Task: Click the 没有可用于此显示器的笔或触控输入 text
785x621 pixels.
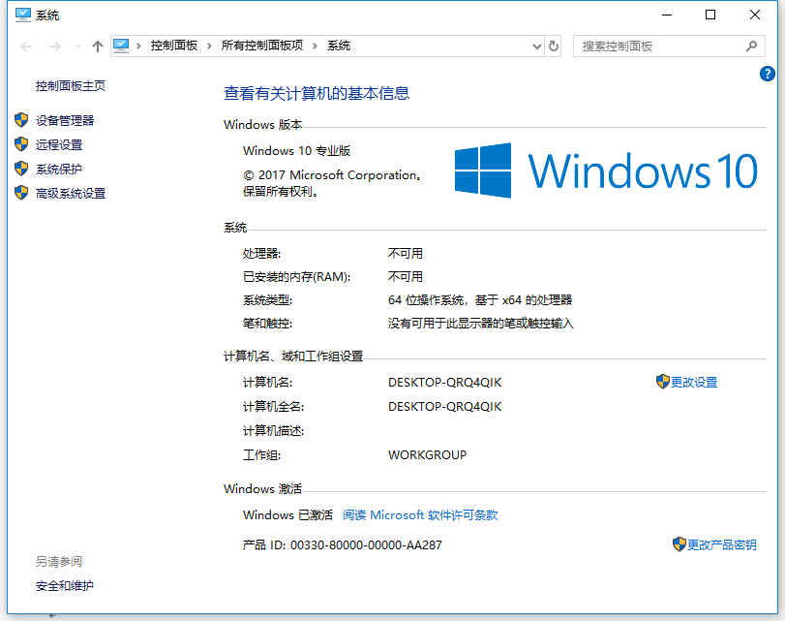Action: 481,324
